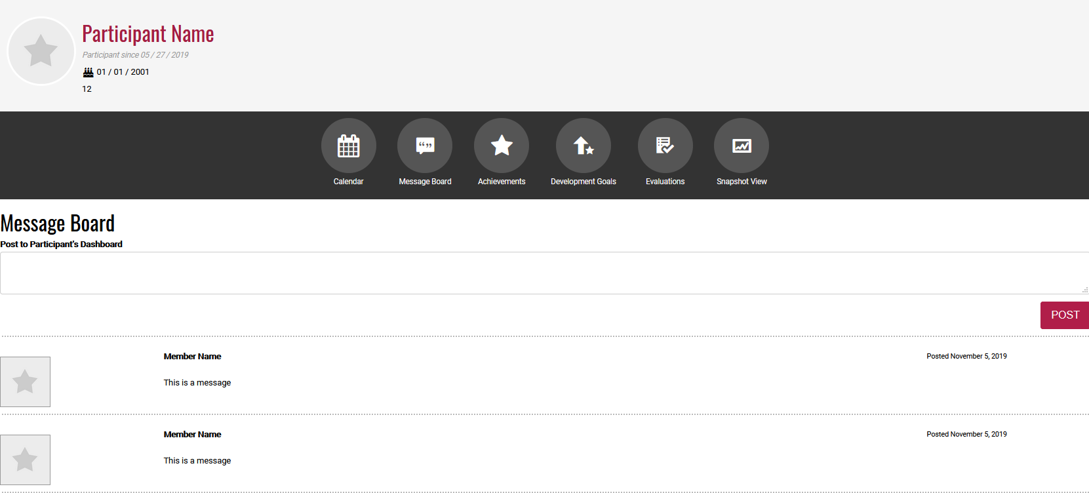Click the second message's avatar thumbnail

pos(25,460)
